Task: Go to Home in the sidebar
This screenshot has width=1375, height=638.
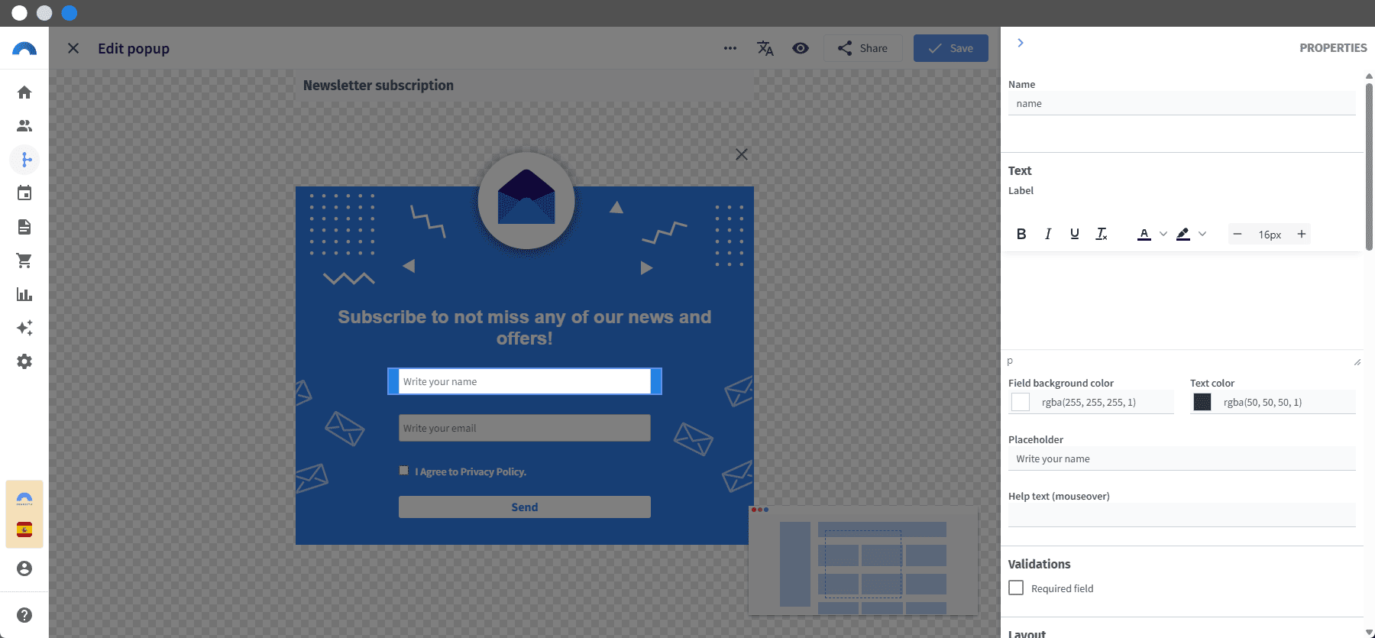Action: click(x=24, y=92)
